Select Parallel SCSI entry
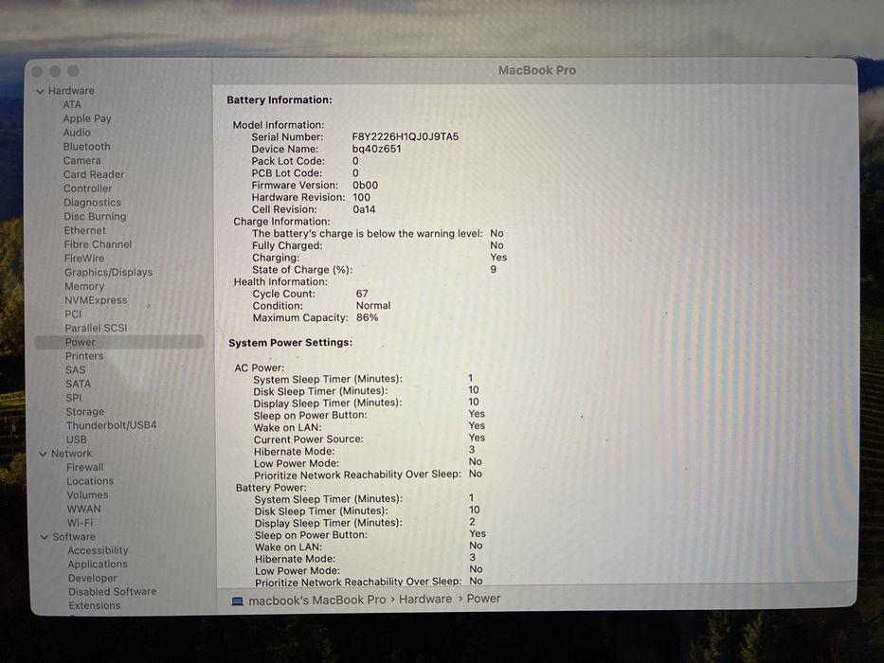The width and height of the screenshot is (884, 663). pos(96,328)
